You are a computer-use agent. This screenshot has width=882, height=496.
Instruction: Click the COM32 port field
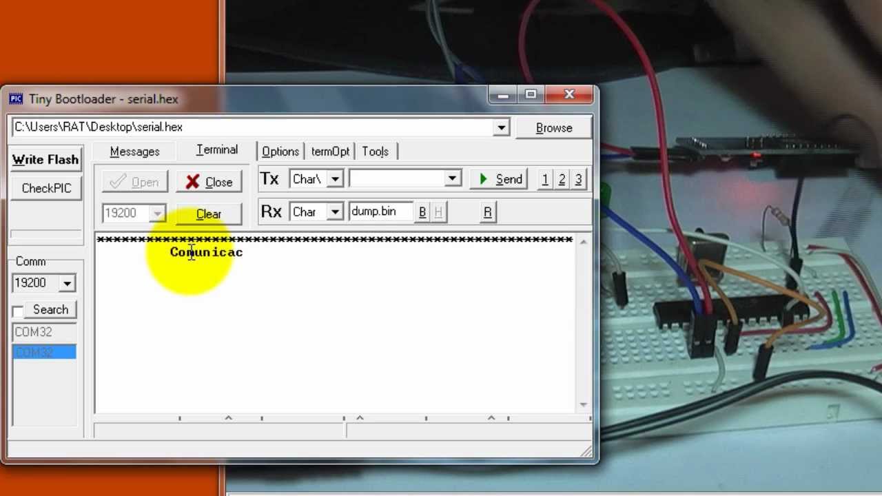click(44, 332)
